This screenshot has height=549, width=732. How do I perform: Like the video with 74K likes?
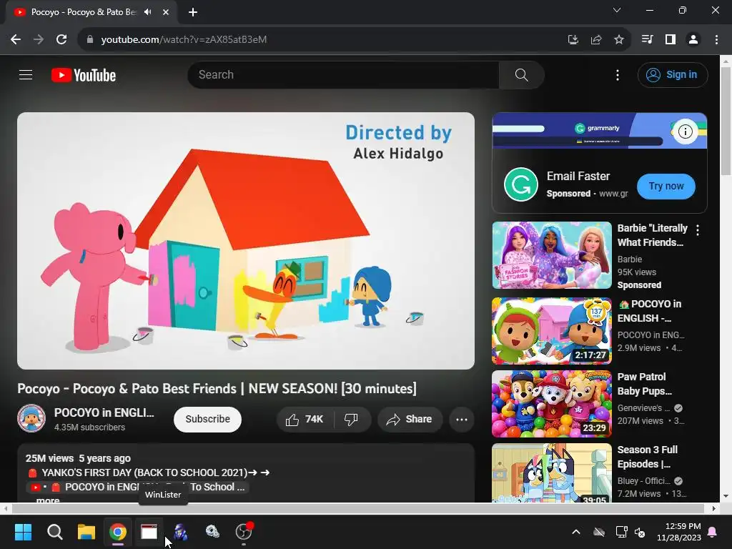point(305,419)
